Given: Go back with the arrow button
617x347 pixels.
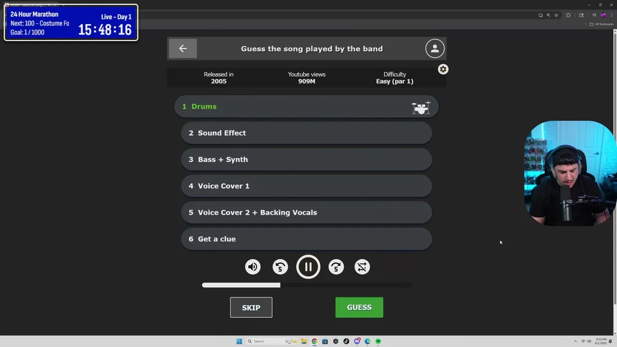Looking at the screenshot, I should click(183, 48).
